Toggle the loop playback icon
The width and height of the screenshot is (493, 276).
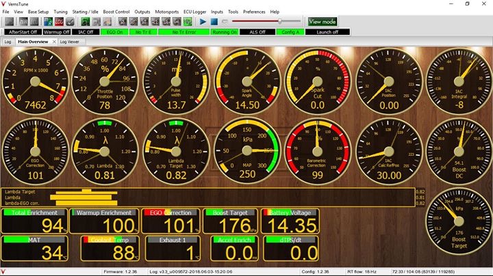[x=225, y=22]
